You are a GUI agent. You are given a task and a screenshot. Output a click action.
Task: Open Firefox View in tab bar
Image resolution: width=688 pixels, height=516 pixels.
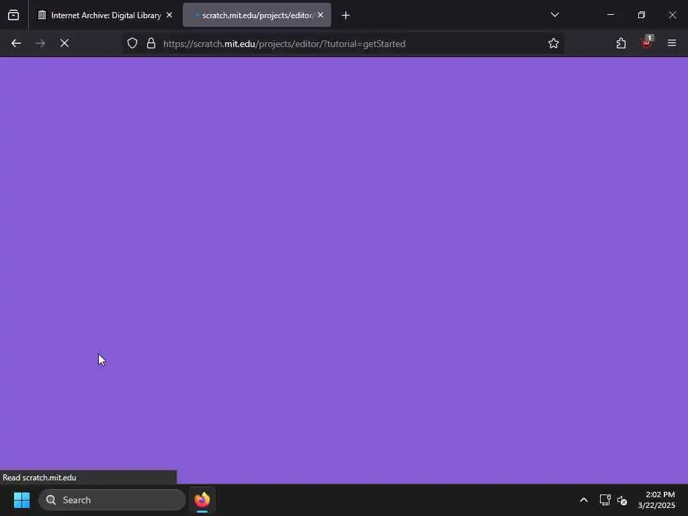(x=13, y=15)
